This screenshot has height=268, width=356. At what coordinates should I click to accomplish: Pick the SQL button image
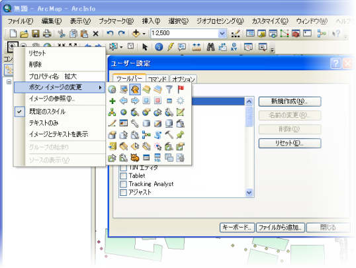click(x=157, y=157)
